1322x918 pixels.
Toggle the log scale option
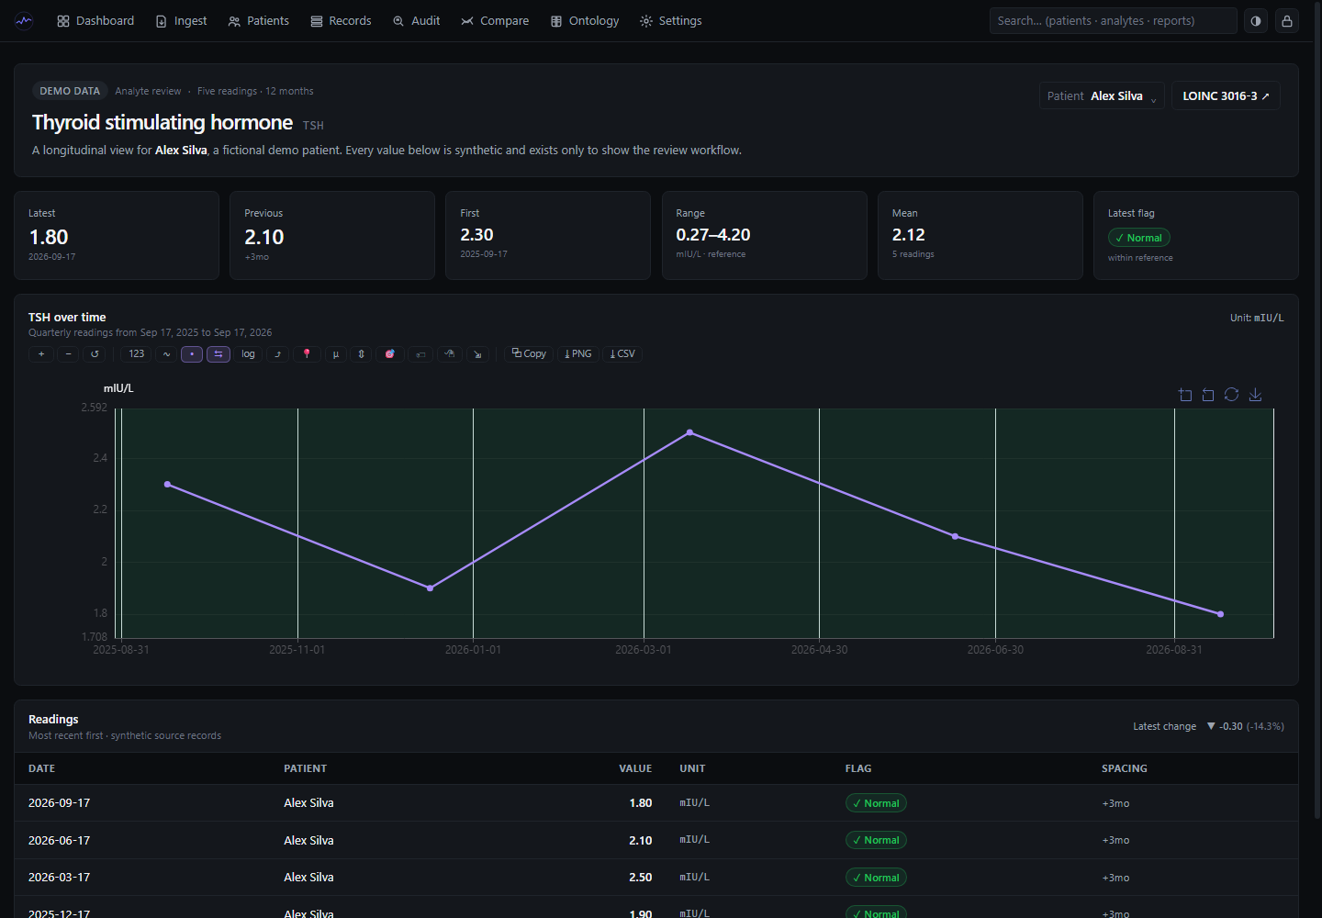(x=249, y=354)
